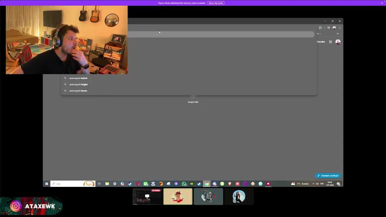
Task: Open Windows notification center icon
Action: tap(338, 184)
